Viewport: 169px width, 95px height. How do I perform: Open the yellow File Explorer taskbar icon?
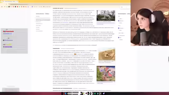coord(83,93)
